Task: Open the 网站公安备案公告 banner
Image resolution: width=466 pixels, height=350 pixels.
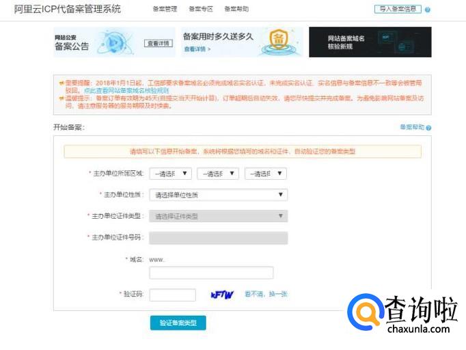Action: [x=114, y=42]
